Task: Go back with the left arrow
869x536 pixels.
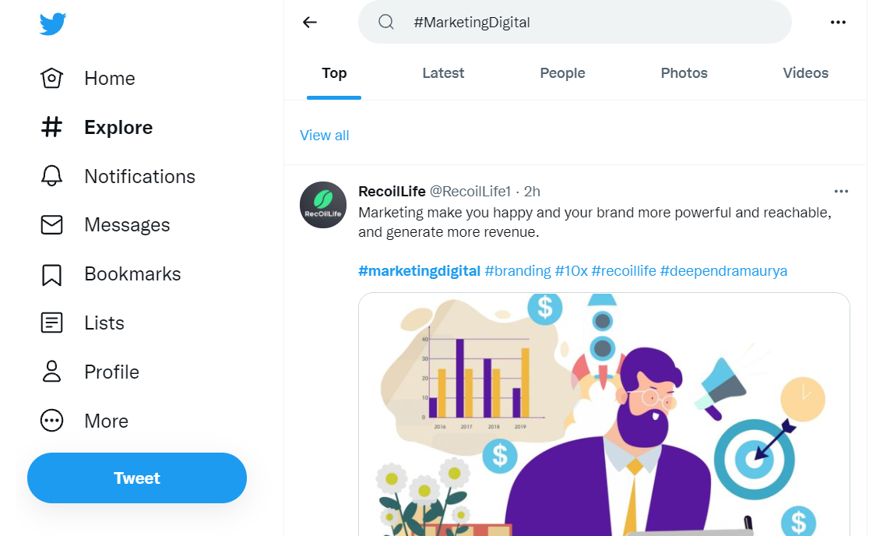Action: 310,22
